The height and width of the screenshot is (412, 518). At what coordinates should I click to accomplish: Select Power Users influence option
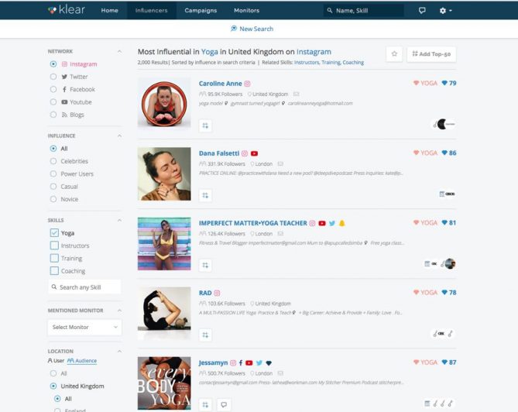coord(53,173)
